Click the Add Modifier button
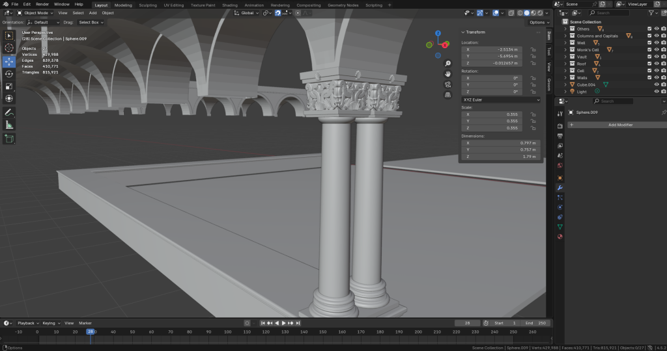Image resolution: width=667 pixels, height=351 pixels. (619, 125)
